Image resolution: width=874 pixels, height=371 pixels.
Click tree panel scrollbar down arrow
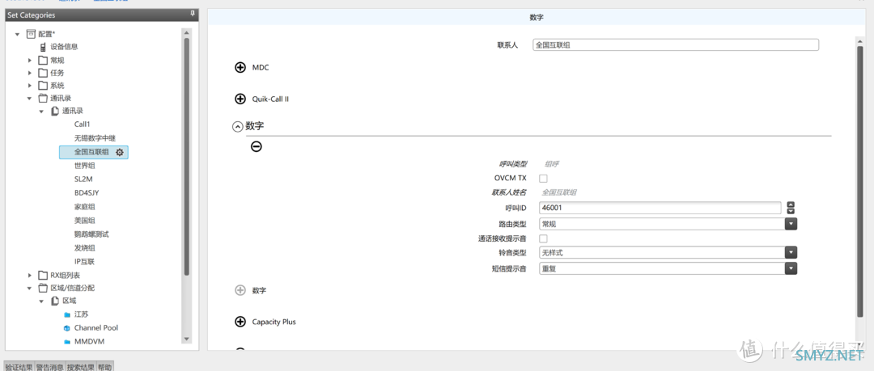[187, 339]
